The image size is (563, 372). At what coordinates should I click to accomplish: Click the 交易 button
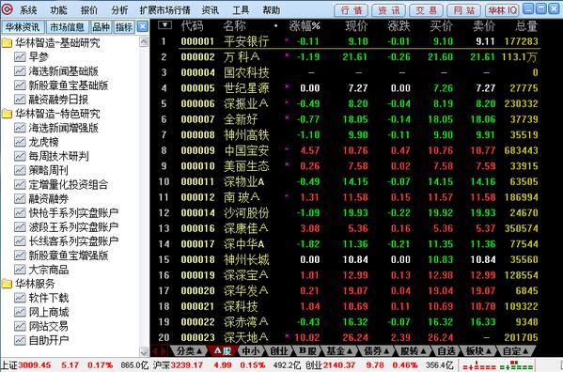[426, 10]
